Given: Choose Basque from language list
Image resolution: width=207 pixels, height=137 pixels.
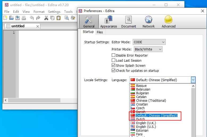Looking at the screenshot, I should [x=160, y=86].
